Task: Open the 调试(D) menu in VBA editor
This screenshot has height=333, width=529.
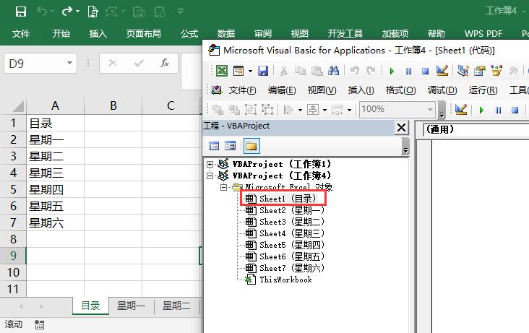Action: point(442,90)
